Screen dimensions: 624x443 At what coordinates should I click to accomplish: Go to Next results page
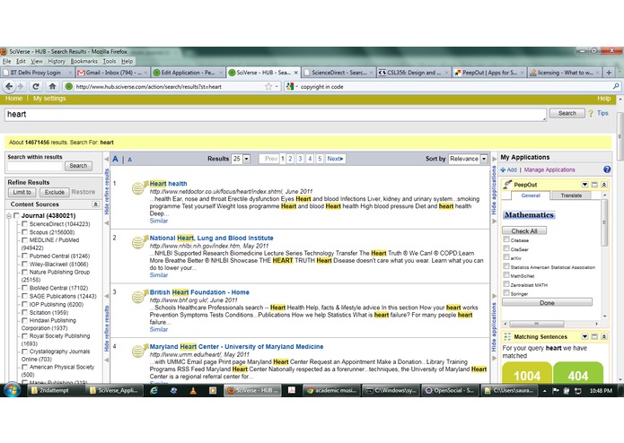[x=335, y=159]
